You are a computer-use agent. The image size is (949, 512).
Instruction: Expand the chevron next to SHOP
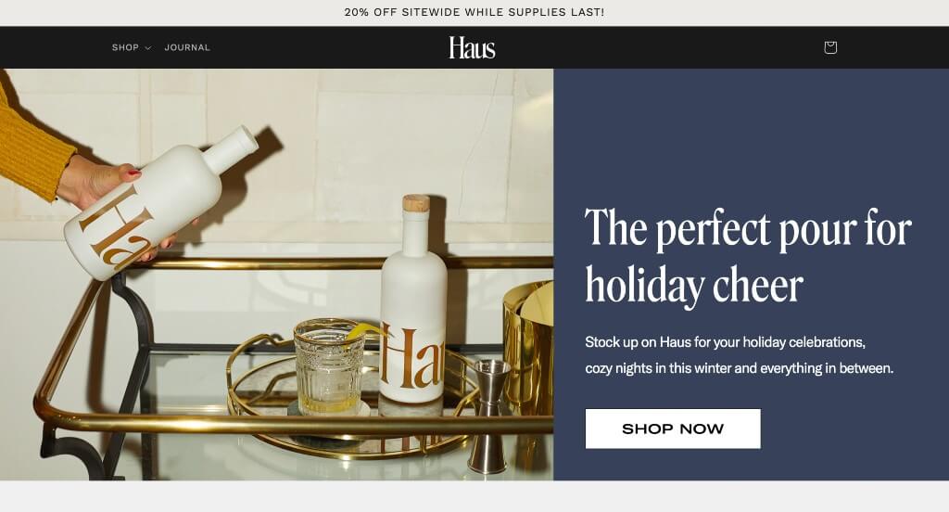pyautogui.click(x=147, y=48)
